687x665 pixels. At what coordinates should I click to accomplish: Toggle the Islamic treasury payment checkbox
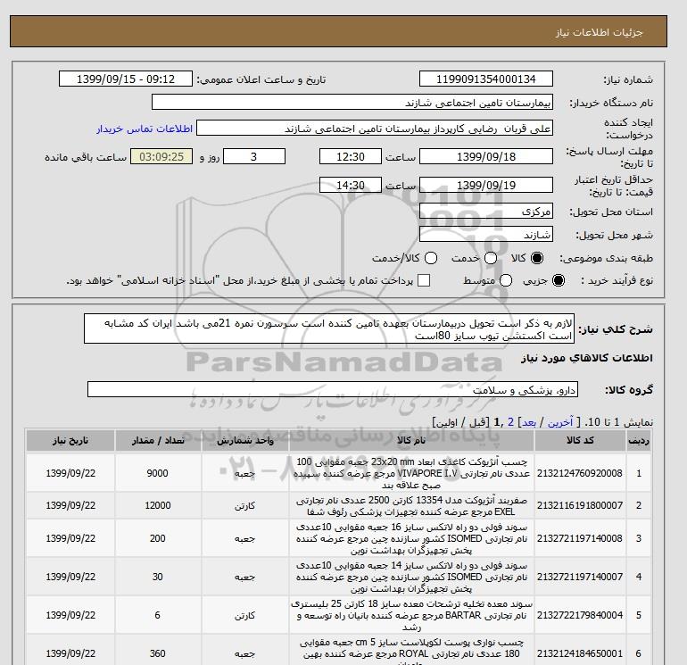(424, 280)
